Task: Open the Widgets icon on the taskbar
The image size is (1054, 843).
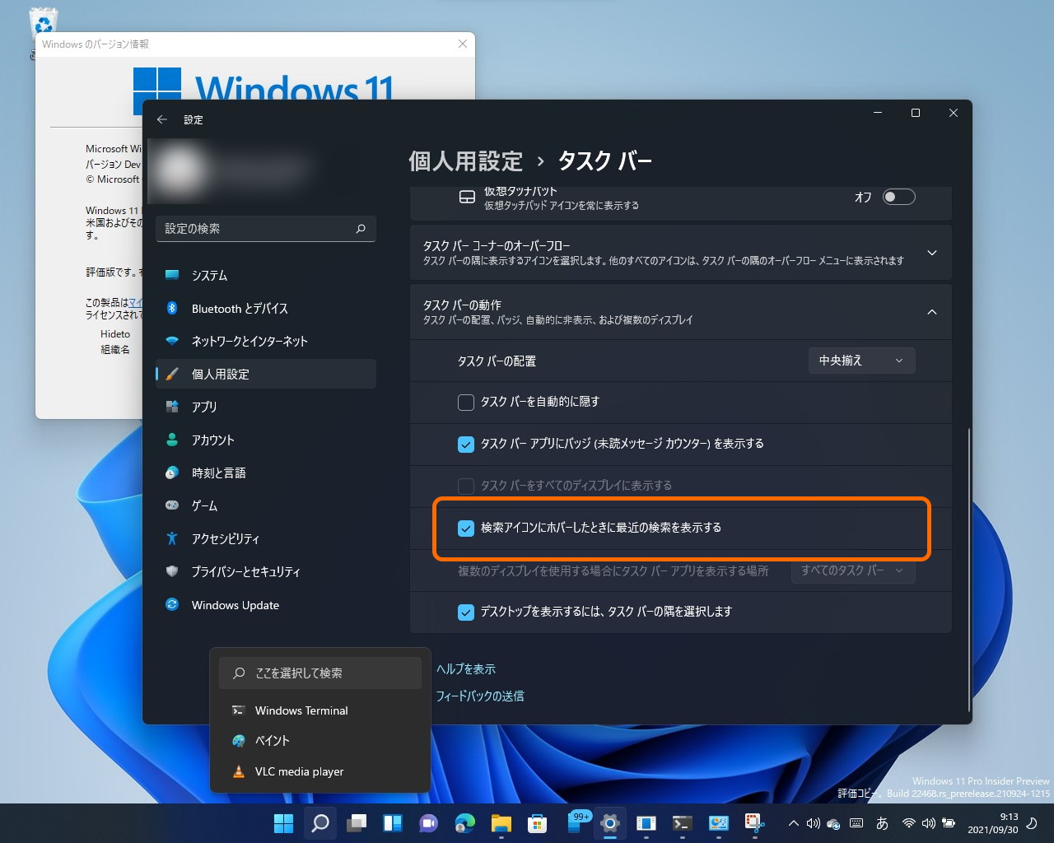Action: 392,822
